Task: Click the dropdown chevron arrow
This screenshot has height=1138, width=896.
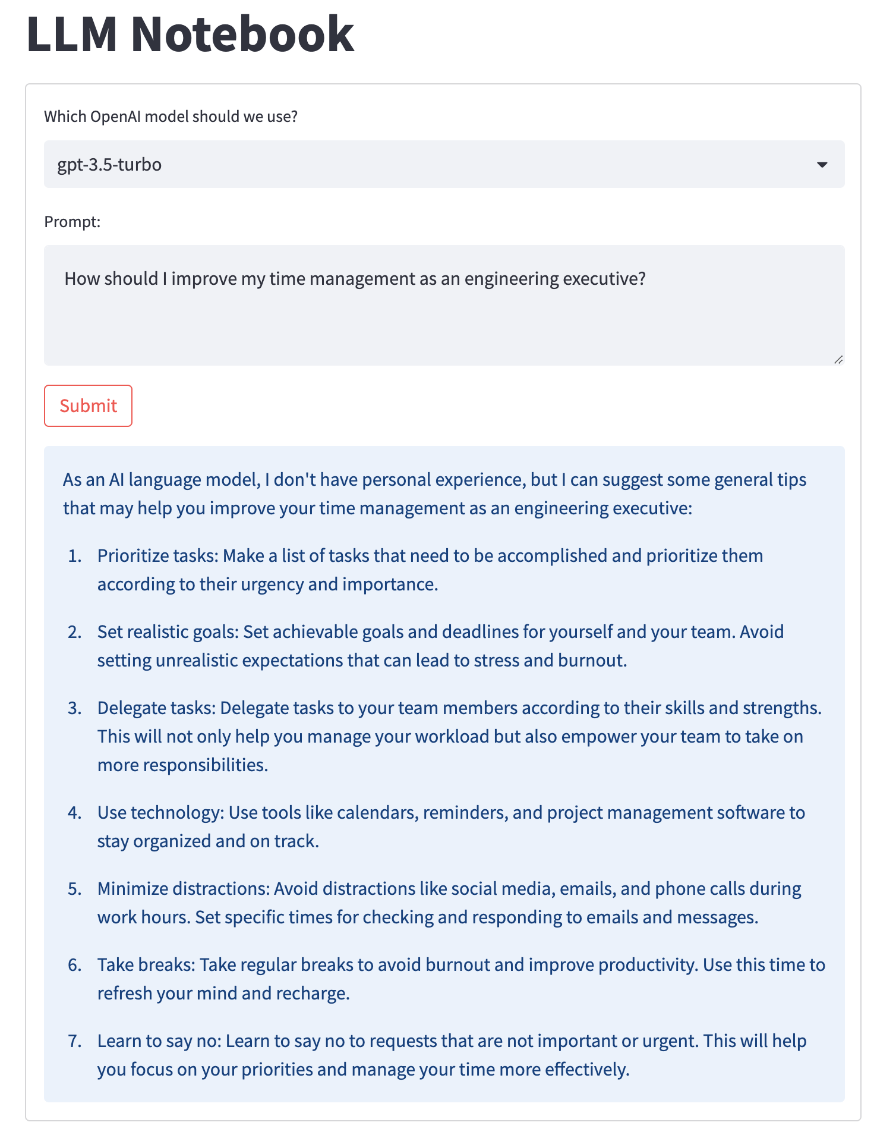Action: pos(822,165)
